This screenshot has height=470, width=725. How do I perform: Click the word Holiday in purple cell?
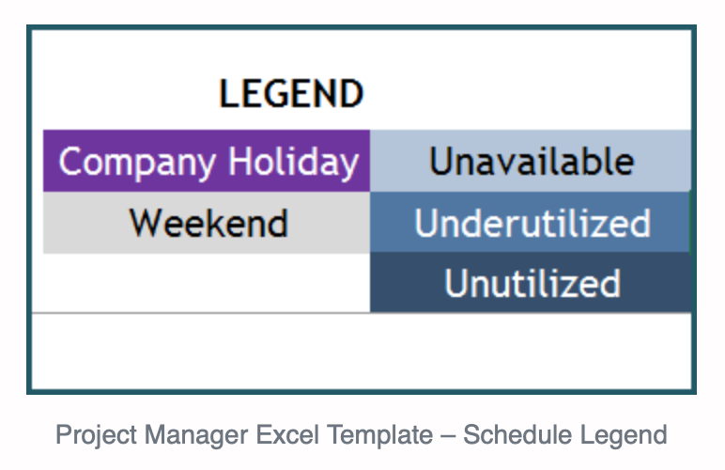[294, 162]
